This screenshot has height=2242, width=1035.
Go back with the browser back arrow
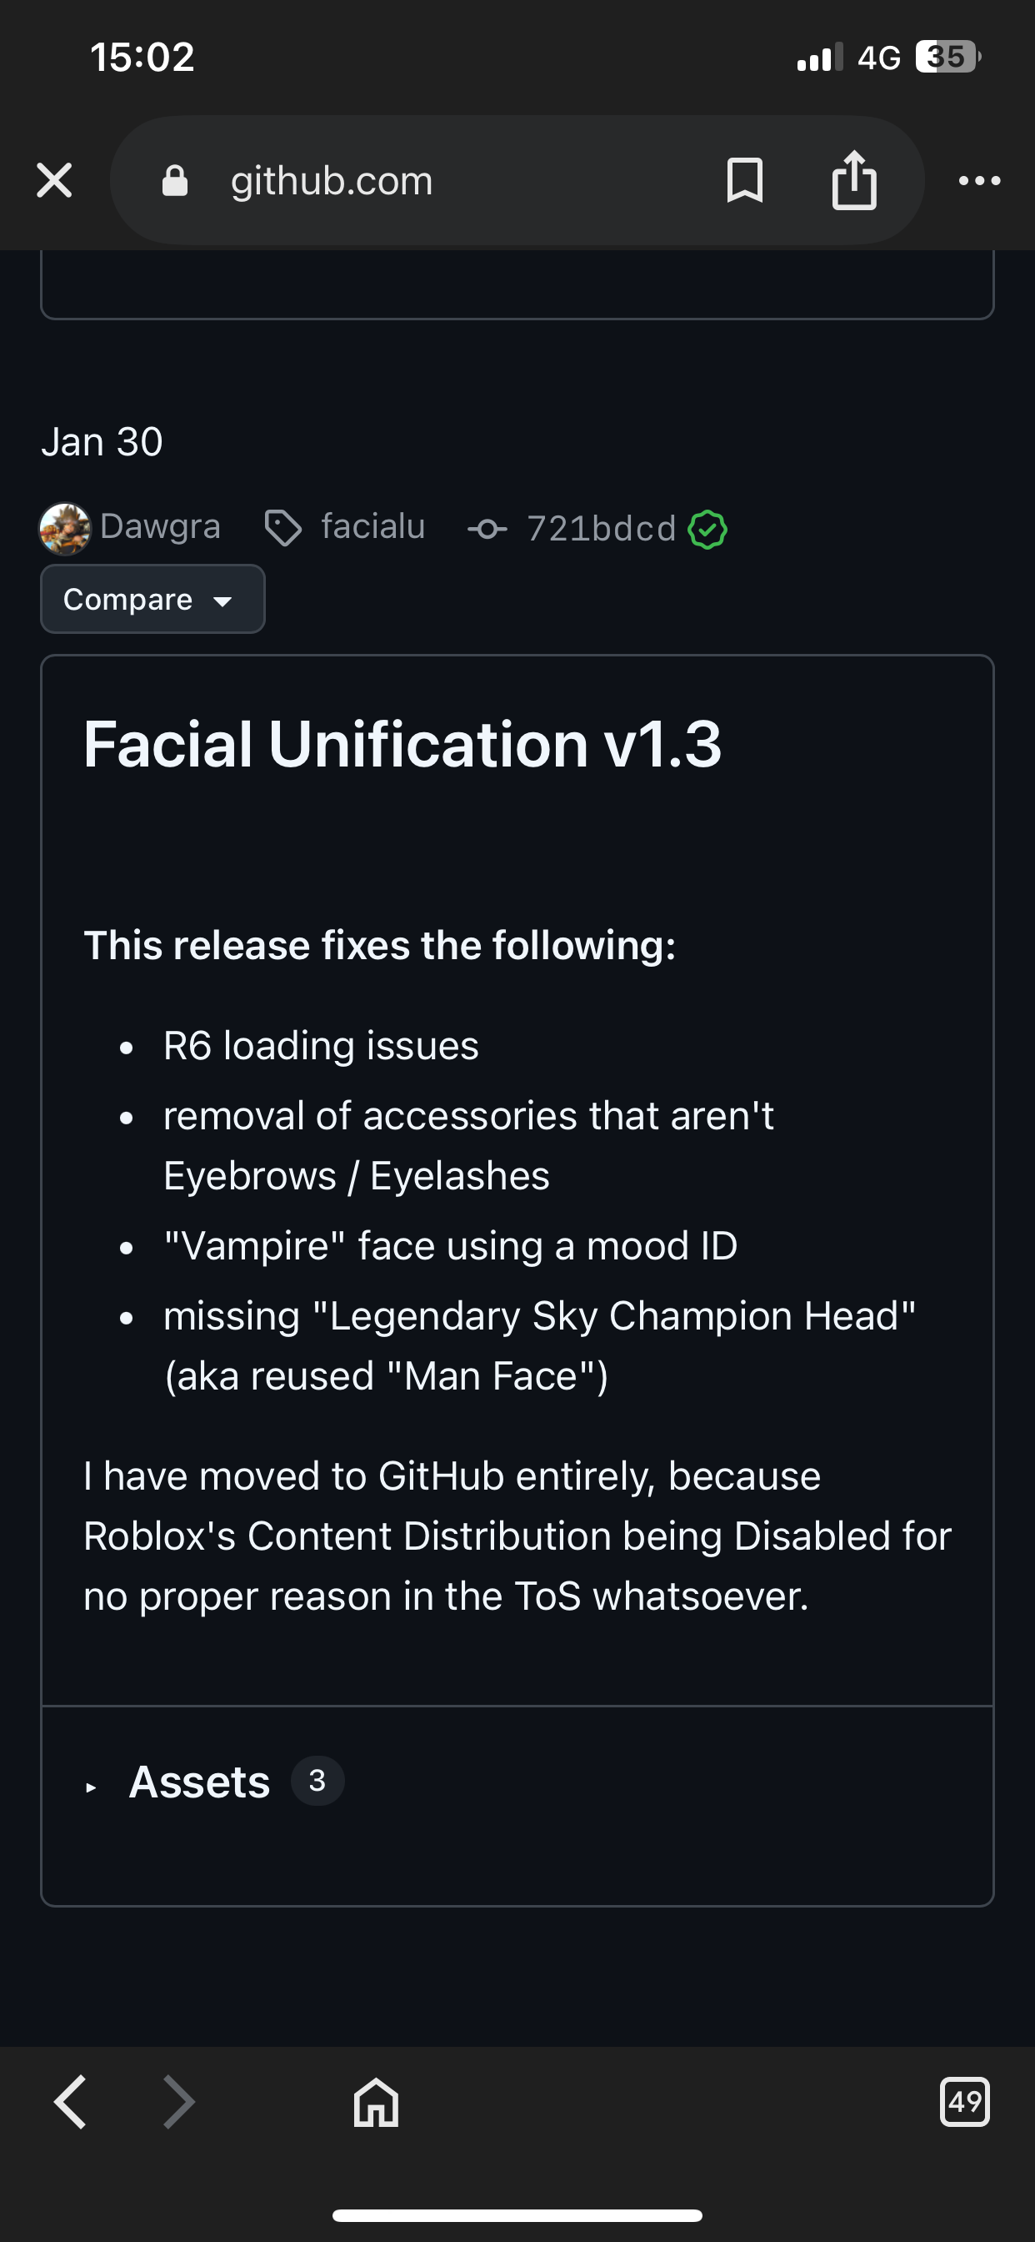tap(71, 2102)
